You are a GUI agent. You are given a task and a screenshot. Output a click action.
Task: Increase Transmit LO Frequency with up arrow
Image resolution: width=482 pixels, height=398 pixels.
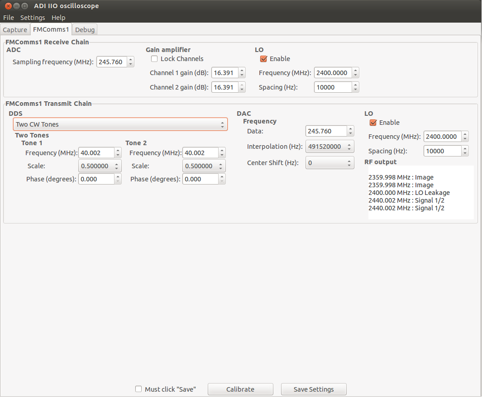[x=465, y=134]
